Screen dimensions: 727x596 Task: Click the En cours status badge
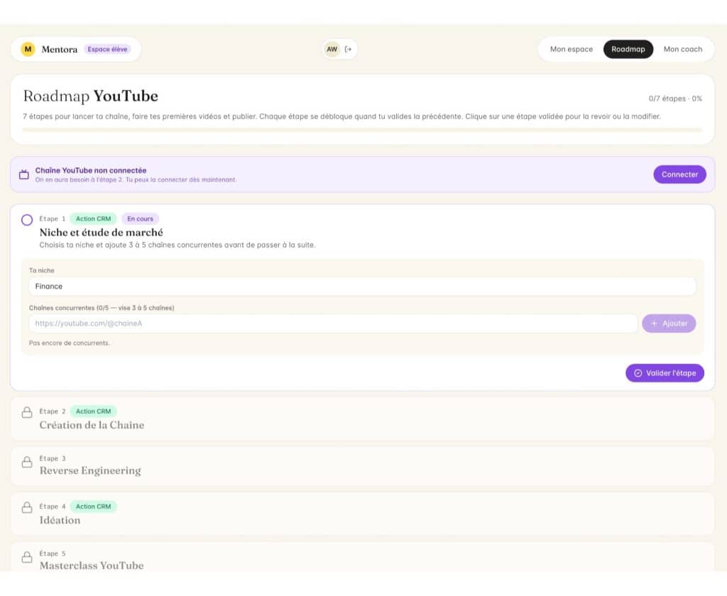pos(140,219)
